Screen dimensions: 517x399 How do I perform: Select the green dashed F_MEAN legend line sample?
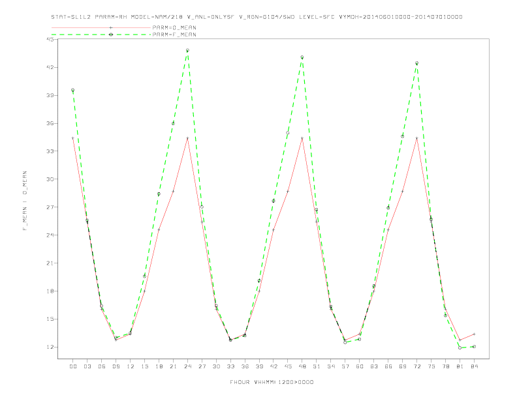(x=101, y=35)
